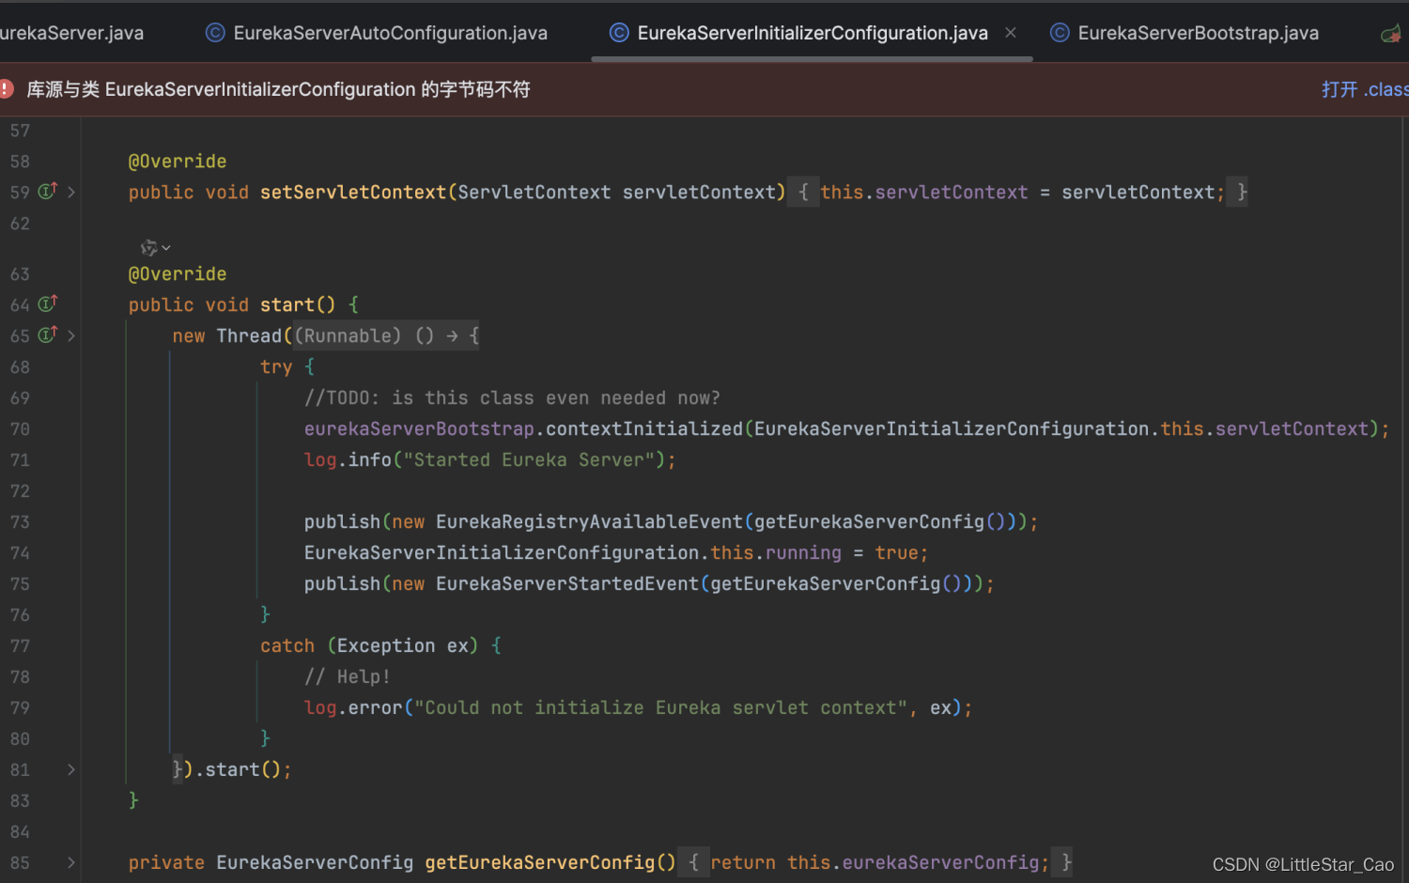Click line number 77 in the gutter
This screenshot has width=1409, height=883.
pos(20,646)
